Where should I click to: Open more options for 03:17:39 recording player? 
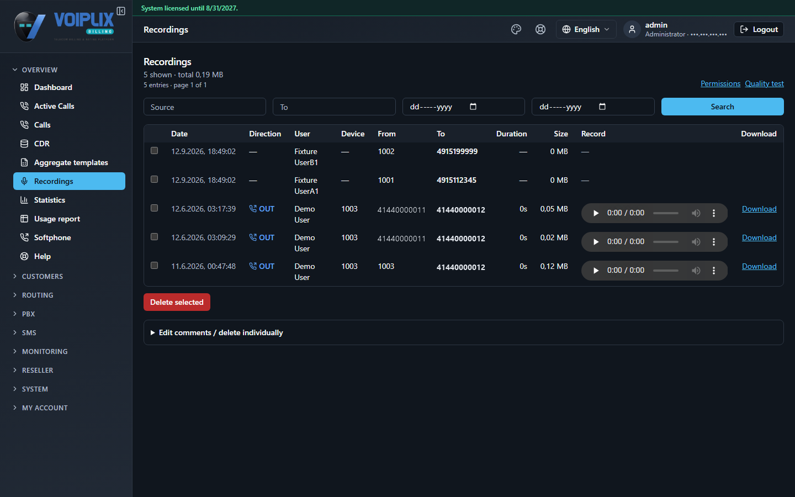(x=714, y=213)
